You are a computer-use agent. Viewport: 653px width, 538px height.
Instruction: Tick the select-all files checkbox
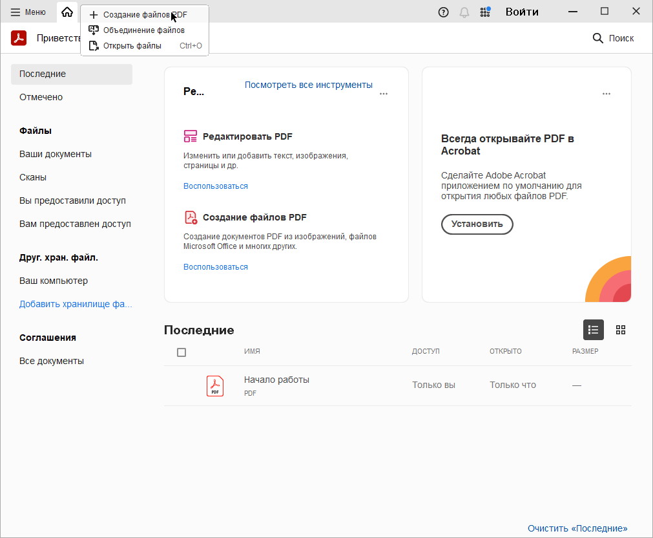(x=181, y=352)
